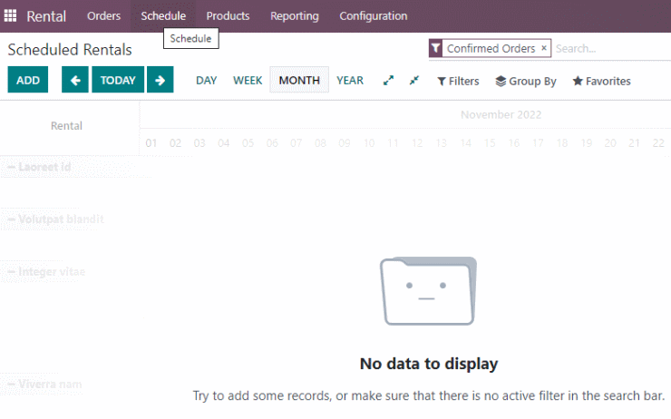Screen dimensions: 671x419
Task: Expand rows with the expand arrows icon
Action: coord(388,81)
